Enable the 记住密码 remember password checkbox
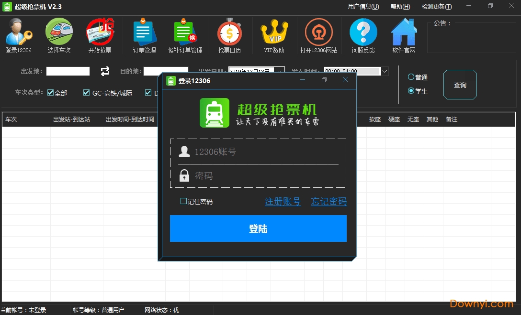Screen dimensions: 521x315 click(x=183, y=202)
